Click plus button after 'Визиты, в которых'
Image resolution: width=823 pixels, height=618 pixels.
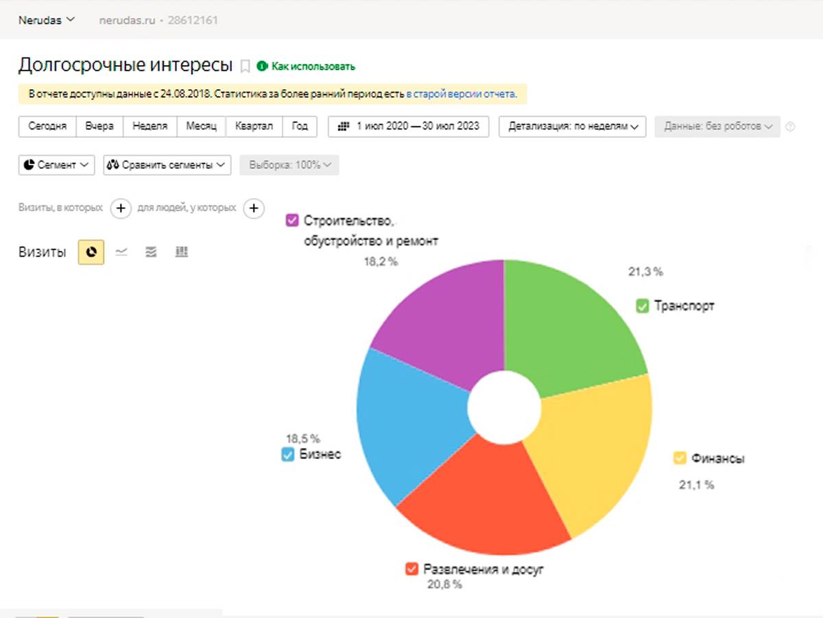pos(121,208)
